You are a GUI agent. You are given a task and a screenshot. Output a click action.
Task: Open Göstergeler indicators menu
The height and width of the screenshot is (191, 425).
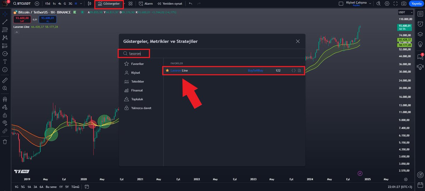(x=109, y=4)
